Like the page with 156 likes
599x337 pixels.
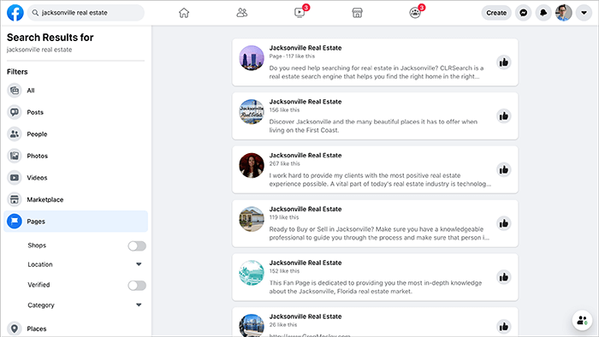coord(503,115)
